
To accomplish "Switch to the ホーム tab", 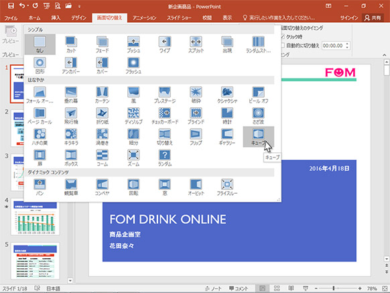I will tap(34, 17).
